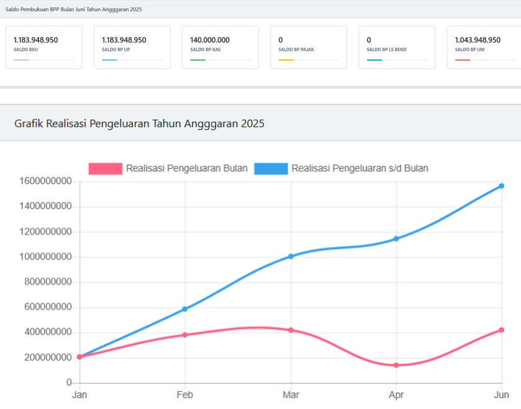Click the red progress bar under SALDO BP UM
Viewport: 521px width, 409px height.
[x=463, y=60]
